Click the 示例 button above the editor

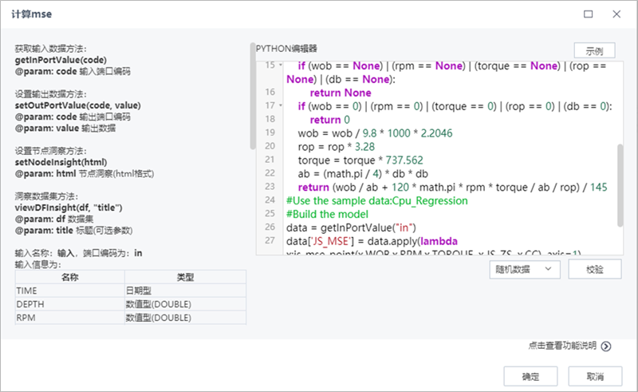pos(594,49)
